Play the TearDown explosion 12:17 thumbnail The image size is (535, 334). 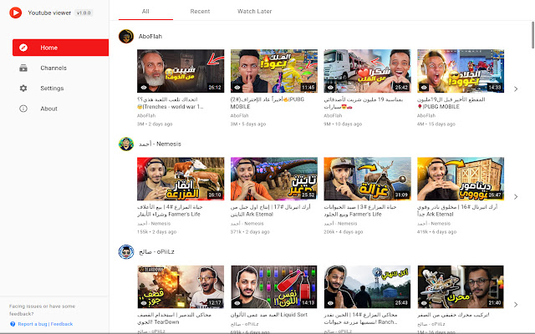pyautogui.click(x=181, y=286)
